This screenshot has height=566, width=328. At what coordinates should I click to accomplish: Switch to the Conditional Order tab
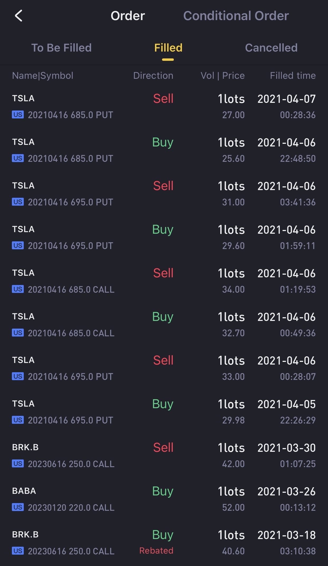(236, 16)
